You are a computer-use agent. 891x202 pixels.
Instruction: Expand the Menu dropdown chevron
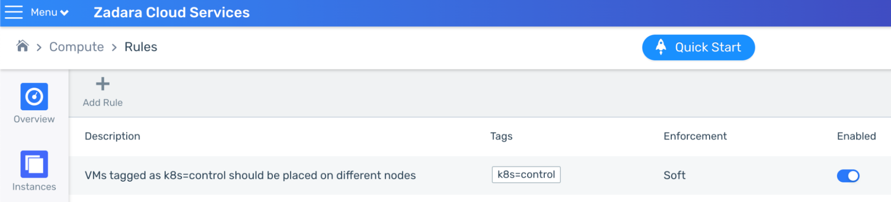point(65,13)
